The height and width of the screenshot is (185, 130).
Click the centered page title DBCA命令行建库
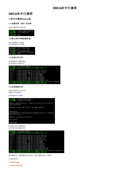(x=65, y=8)
